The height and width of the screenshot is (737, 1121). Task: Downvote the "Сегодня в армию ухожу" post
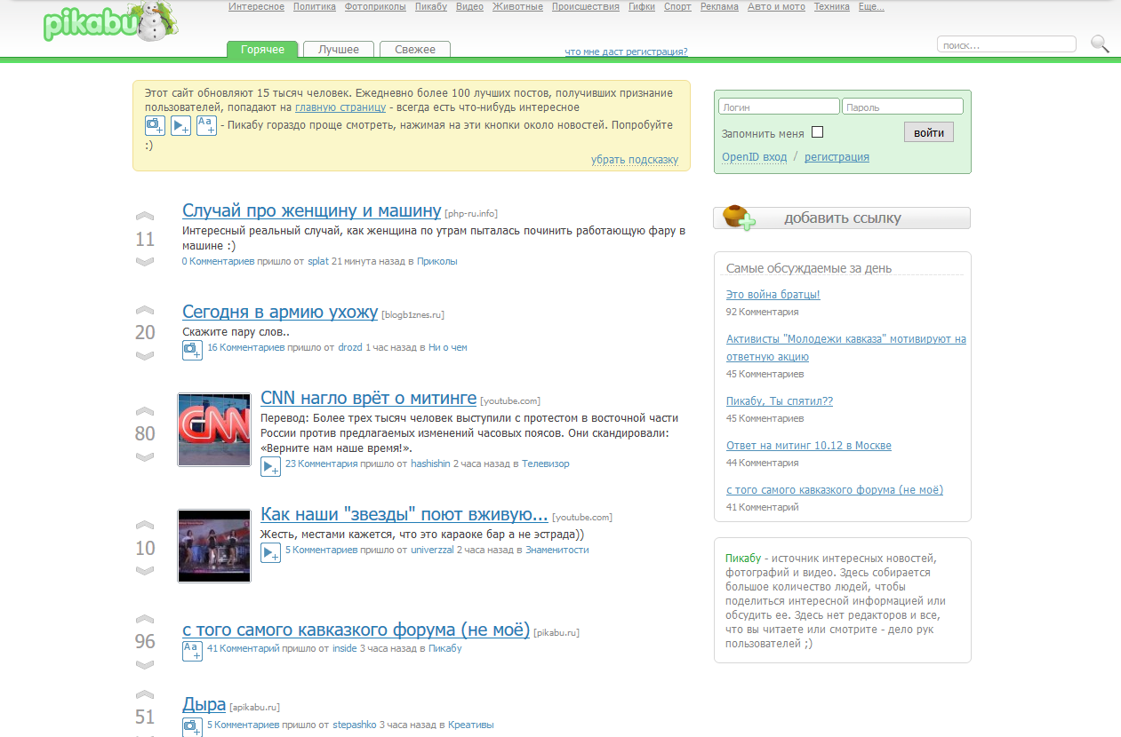tap(145, 355)
